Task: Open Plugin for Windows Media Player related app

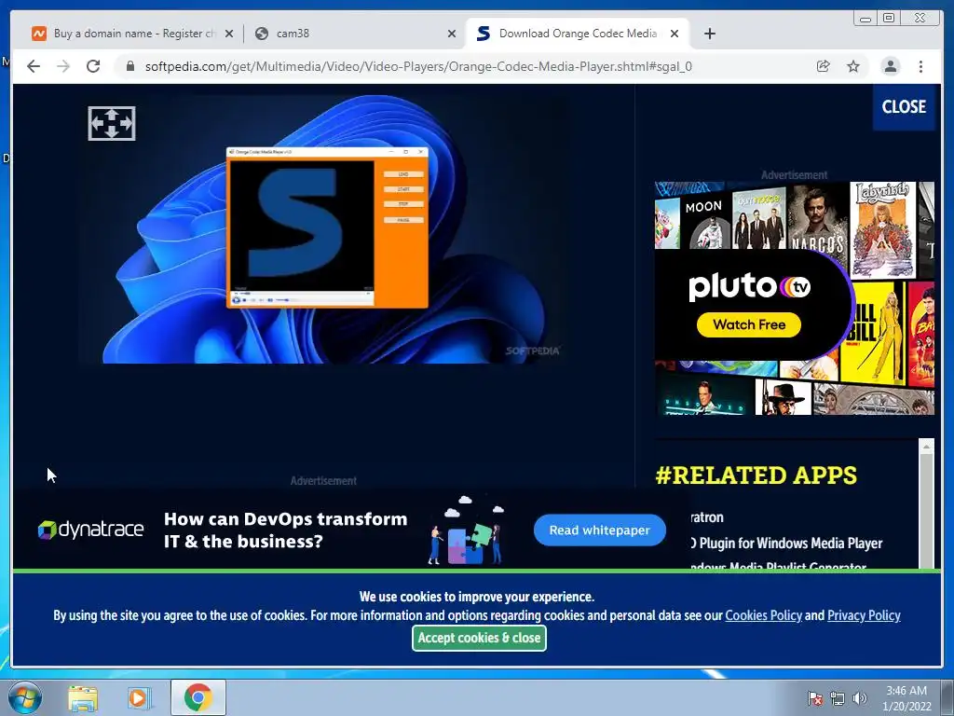Action: pos(786,544)
